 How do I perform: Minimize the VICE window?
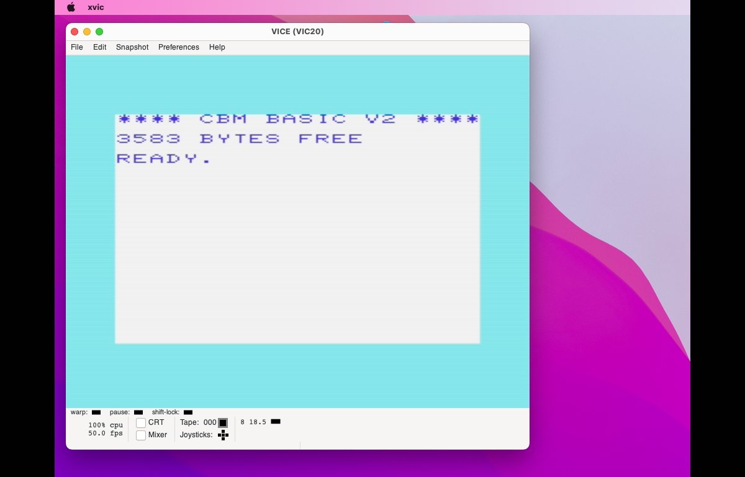87,32
